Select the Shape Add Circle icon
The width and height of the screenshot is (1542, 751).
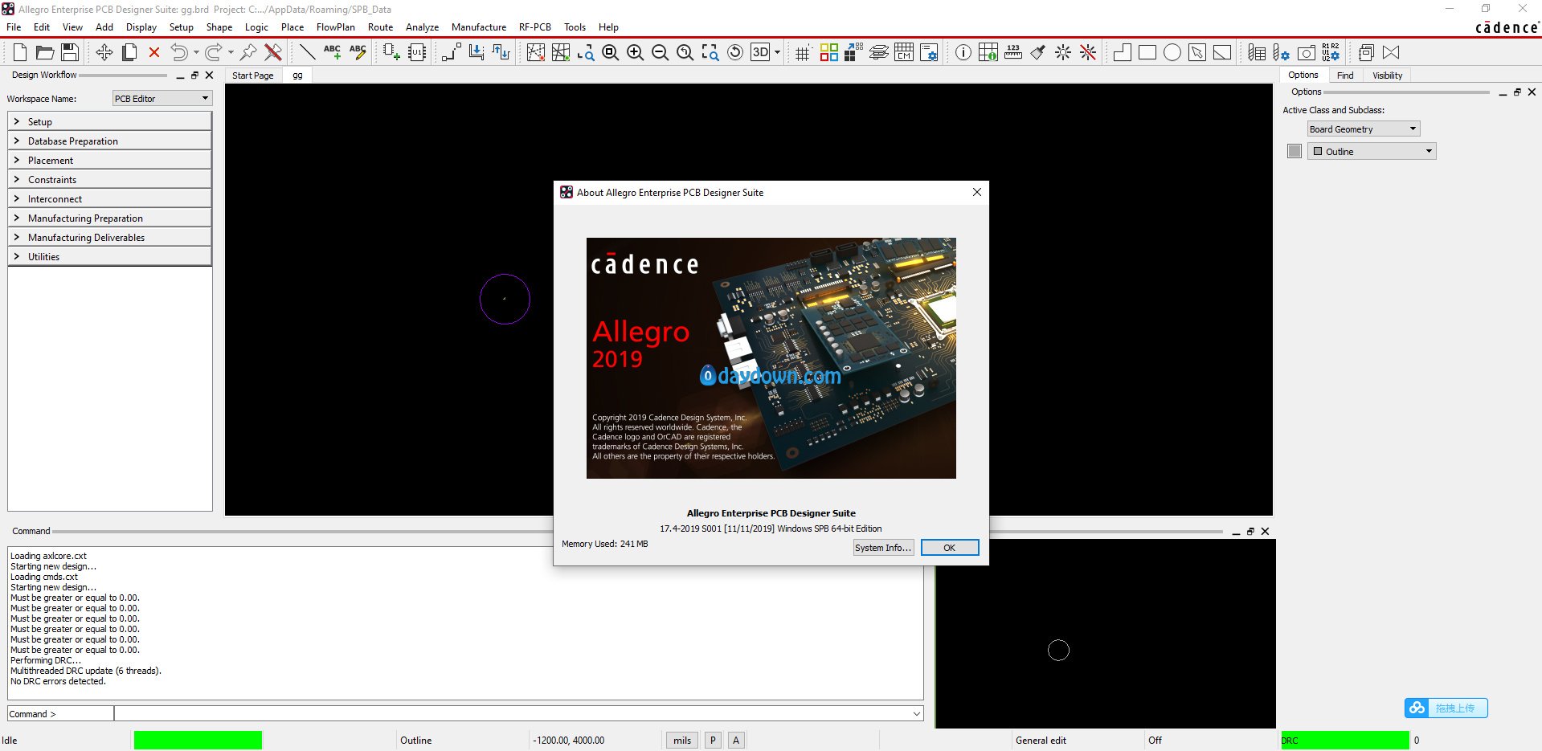coord(1172,52)
